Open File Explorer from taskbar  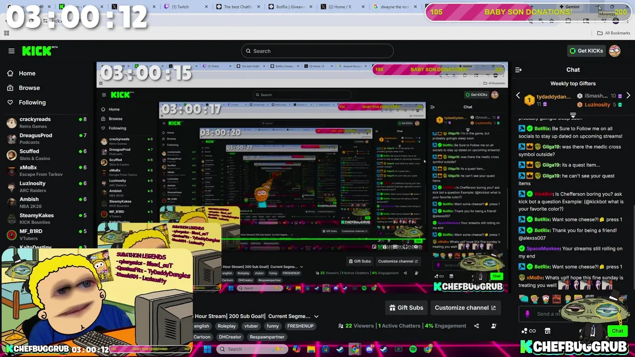(x=311, y=349)
